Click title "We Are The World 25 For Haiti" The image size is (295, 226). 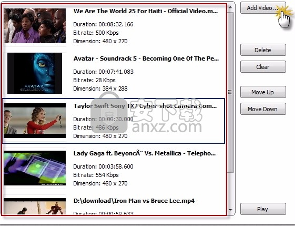[x=118, y=11]
